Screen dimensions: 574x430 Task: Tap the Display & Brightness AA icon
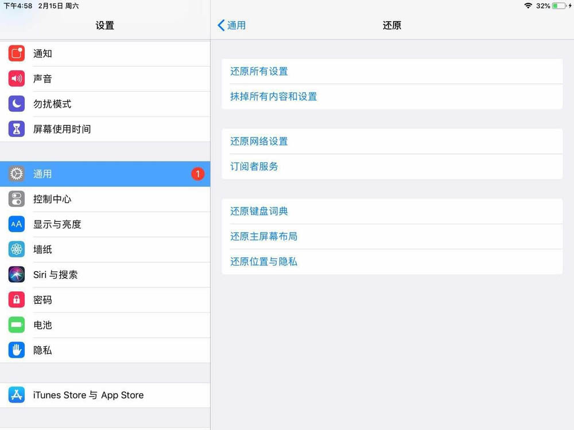(17, 225)
